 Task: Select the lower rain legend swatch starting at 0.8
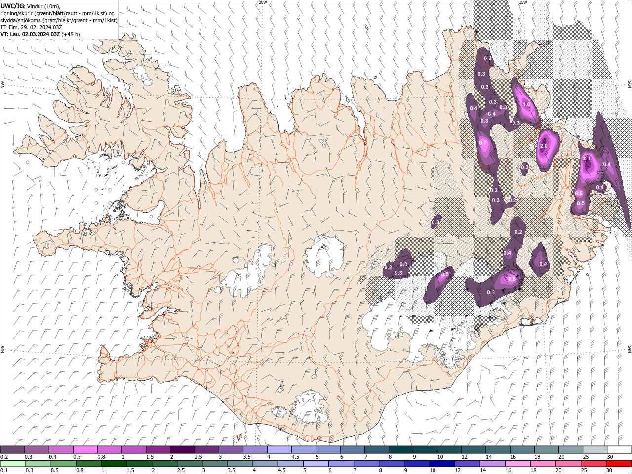pyautogui.click(x=88, y=464)
